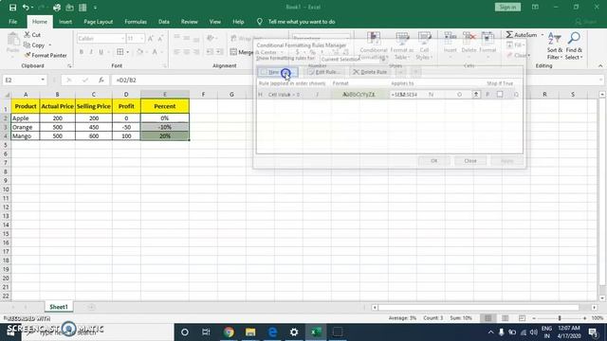Expand Clipboard group dialog launcher
Viewport: 607px width, 341px height.
click(69, 66)
